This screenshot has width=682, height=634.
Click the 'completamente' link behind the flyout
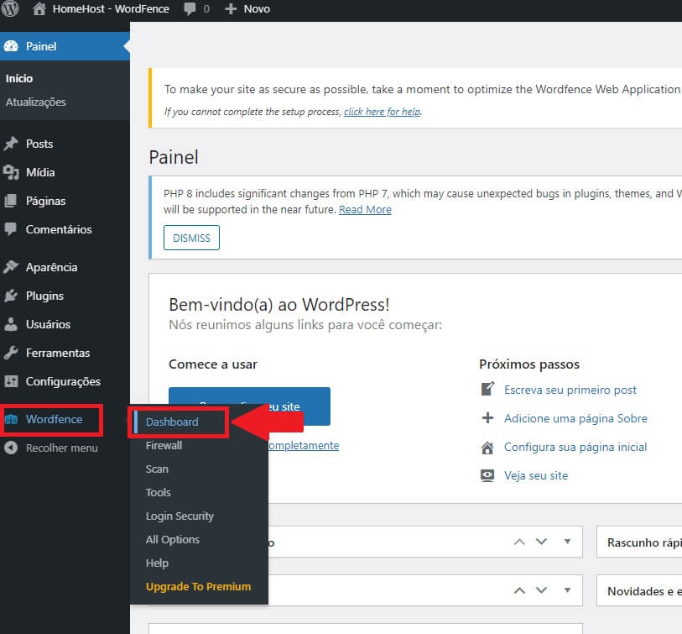[x=304, y=445]
